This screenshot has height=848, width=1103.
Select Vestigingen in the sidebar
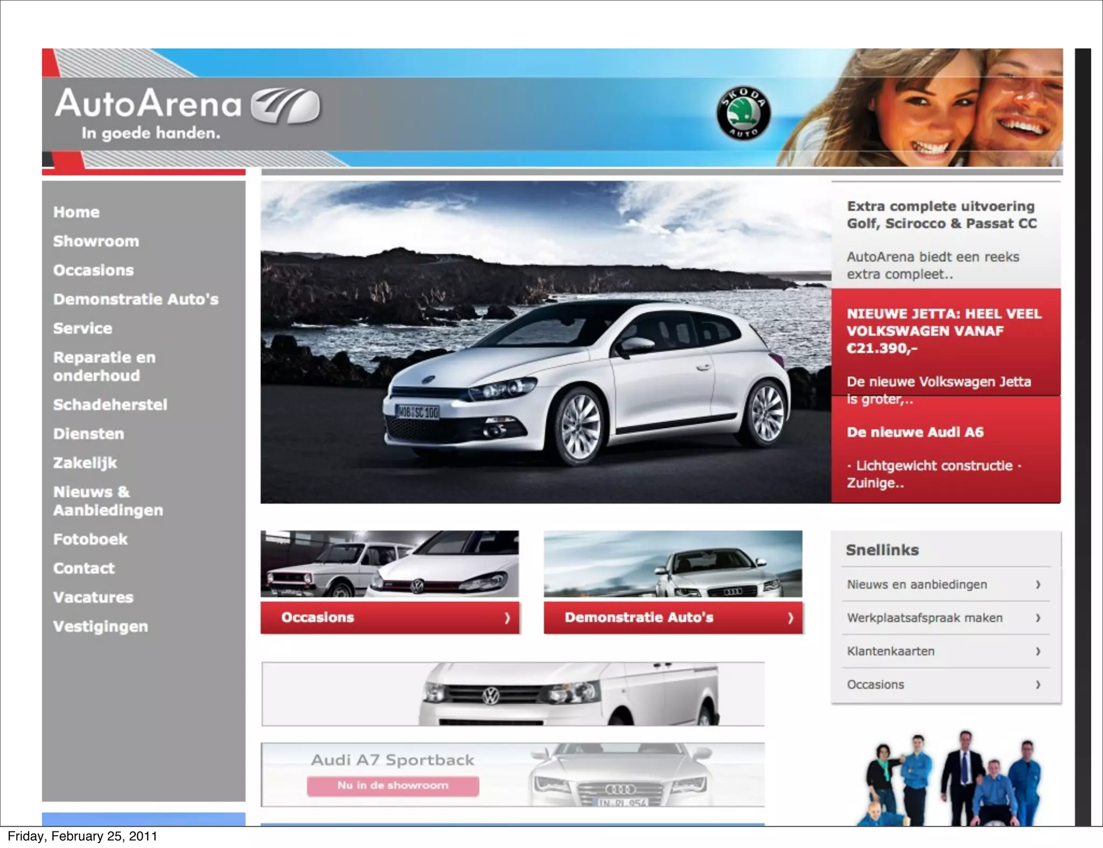(100, 626)
